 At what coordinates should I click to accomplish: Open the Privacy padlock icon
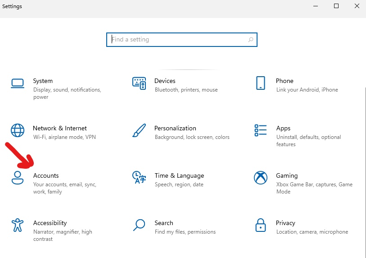coord(260,225)
